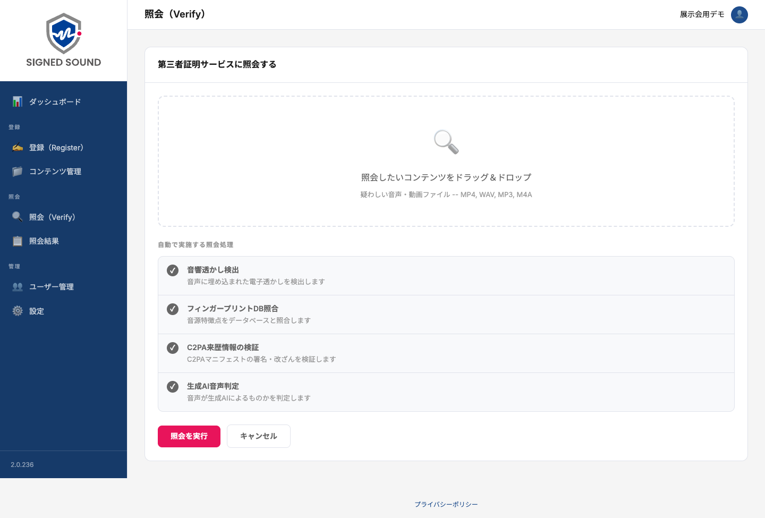This screenshot has height=518, width=765.
Task: Click the 音響透かし検出 row title
Action: (x=213, y=270)
